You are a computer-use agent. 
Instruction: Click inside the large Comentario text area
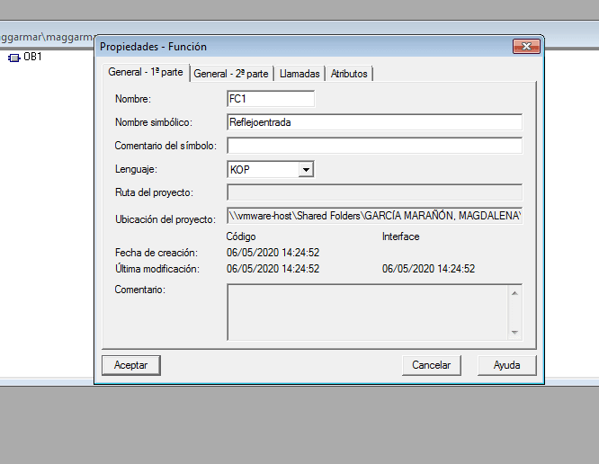point(367,311)
